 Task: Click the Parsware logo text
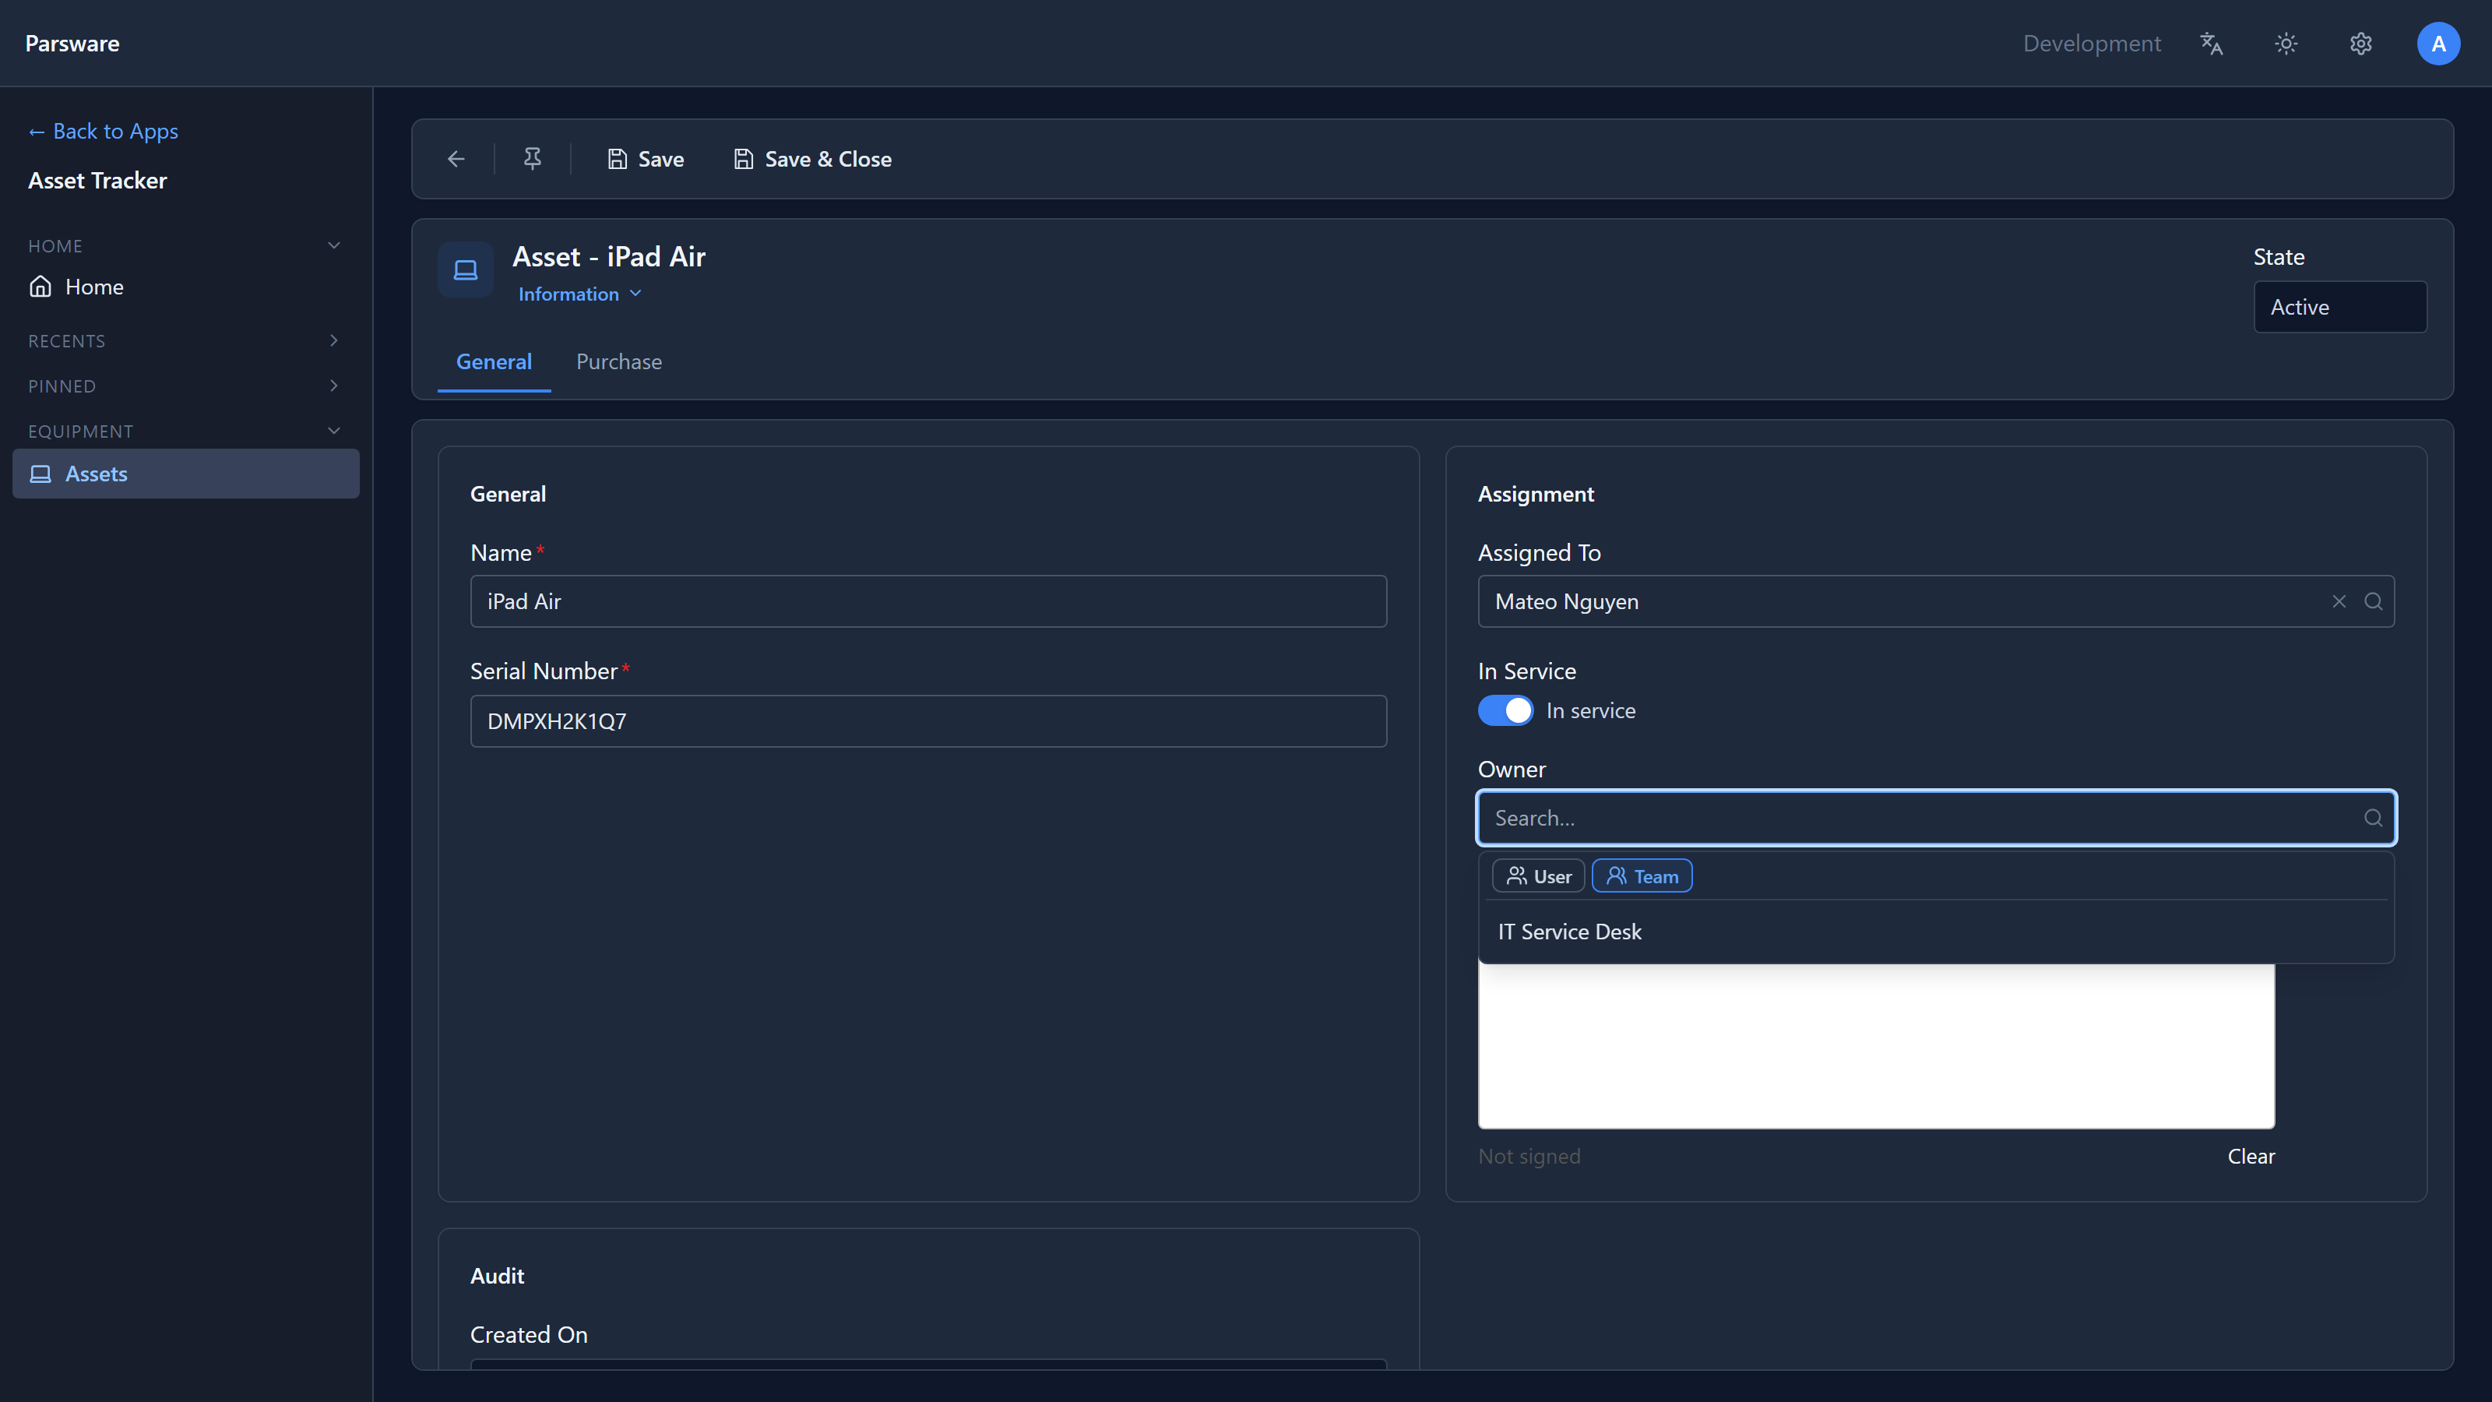[72, 44]
